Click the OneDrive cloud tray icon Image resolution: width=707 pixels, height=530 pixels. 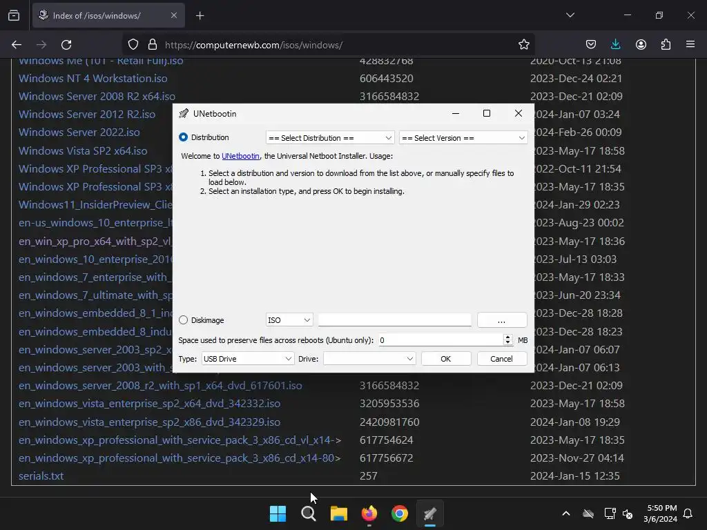[588, 513]
